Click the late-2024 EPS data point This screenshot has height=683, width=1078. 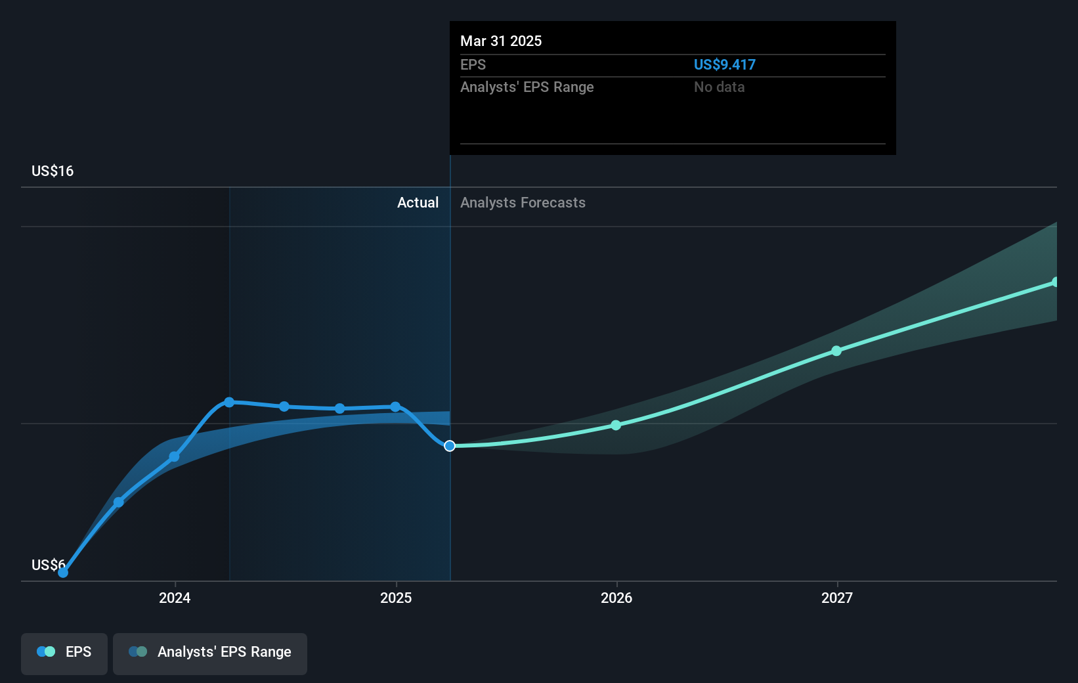click(339, 408)
